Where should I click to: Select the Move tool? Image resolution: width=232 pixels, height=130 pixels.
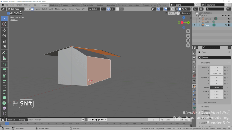point(4,30)
